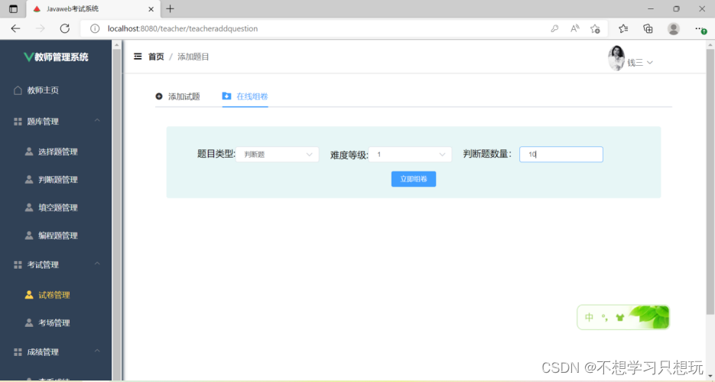Open the 钱三 user dropdown
This screenshot has width=715, height=382.
639,63
